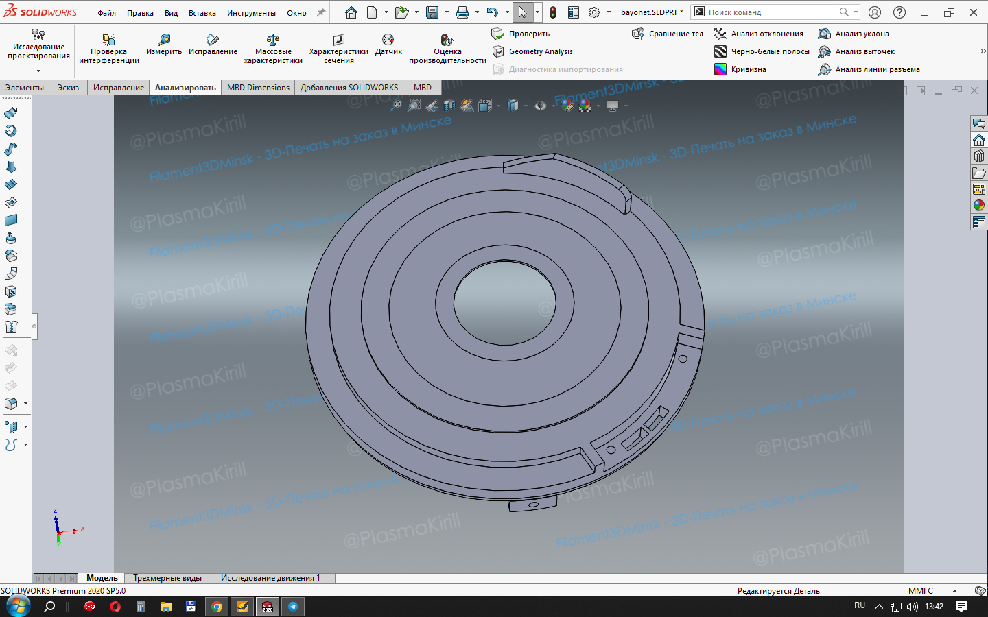Launch Interference Check (Проверка интерференции)

(x=109, y=49)
